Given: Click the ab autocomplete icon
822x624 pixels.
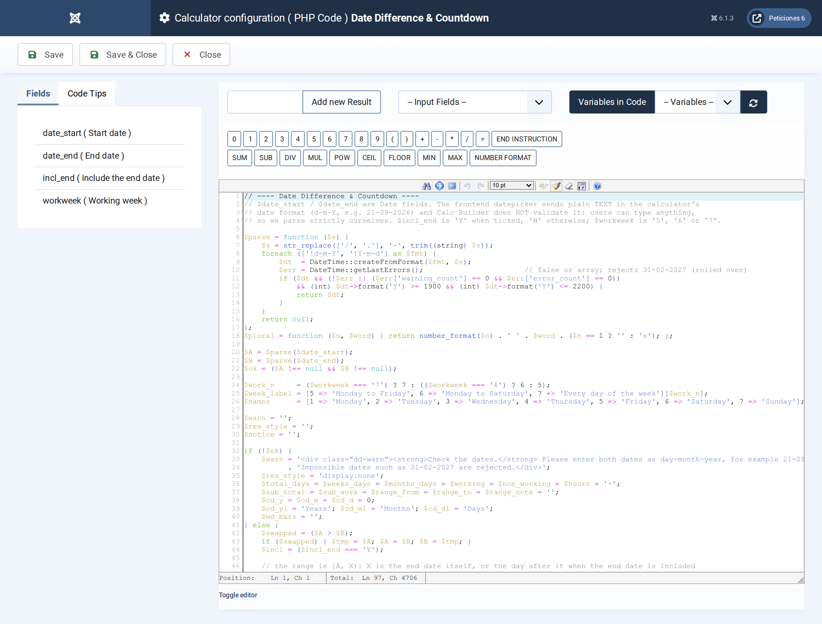Looking at the screenshot, I should [543, 186].
